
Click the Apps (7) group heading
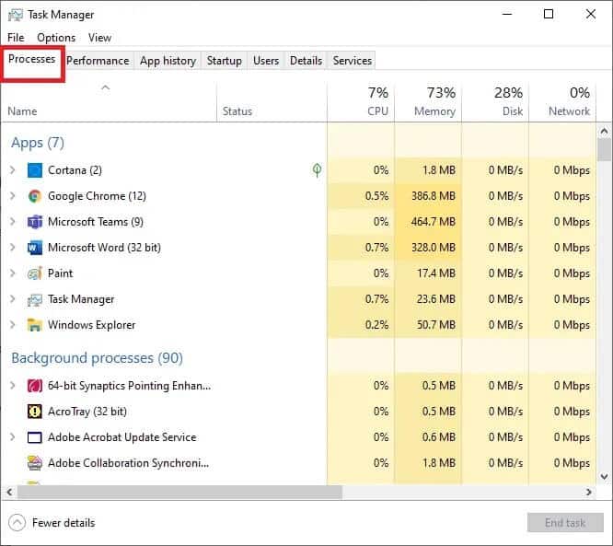[x=38, y=143]
